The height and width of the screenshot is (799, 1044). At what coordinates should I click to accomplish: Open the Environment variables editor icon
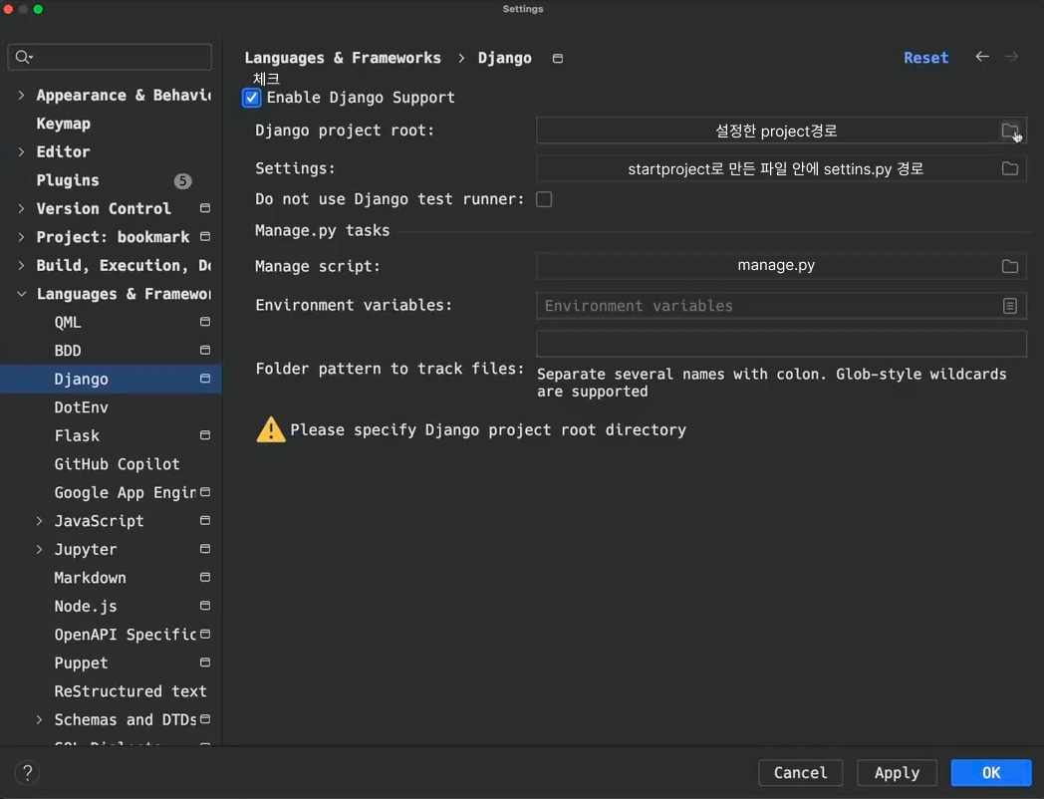click(1009, 306)
